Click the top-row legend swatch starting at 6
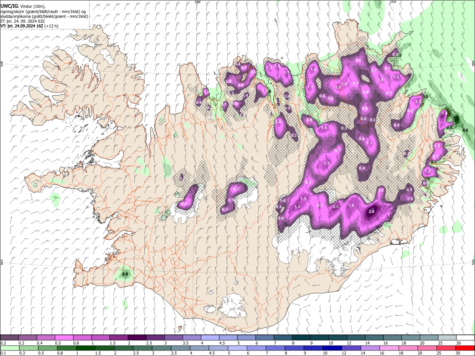The height and width of the screenshot is (356, 475). [264, 338]
